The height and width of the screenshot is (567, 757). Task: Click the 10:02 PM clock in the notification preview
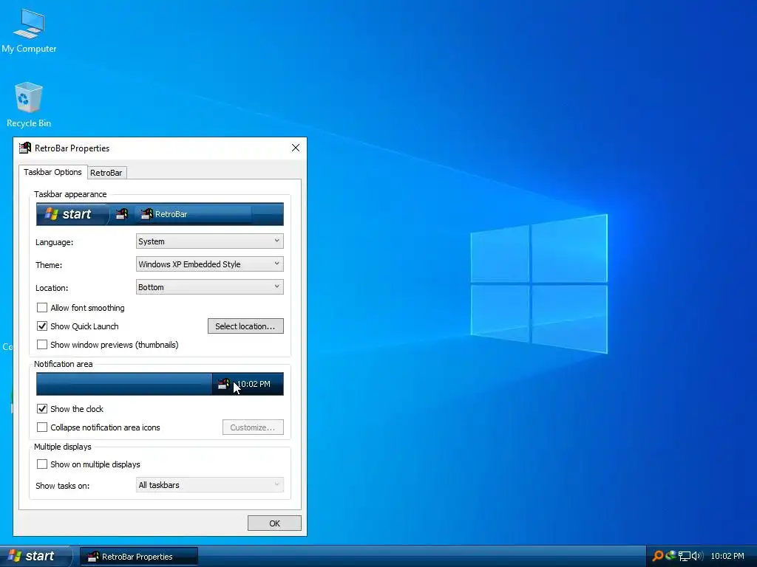254,384
